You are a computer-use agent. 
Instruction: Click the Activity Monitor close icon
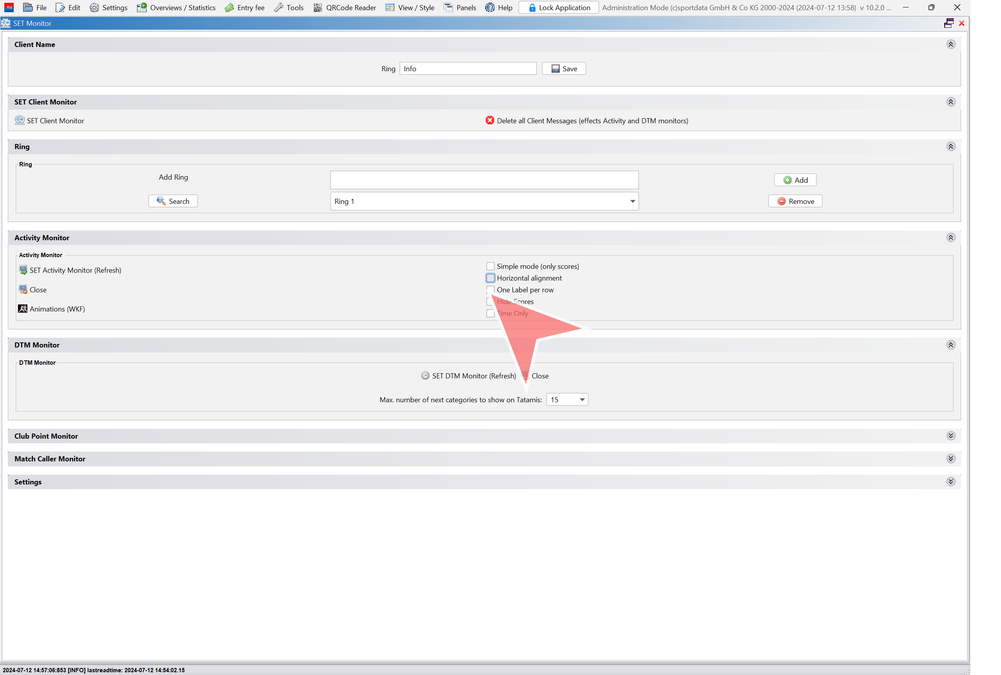(23, 289)
